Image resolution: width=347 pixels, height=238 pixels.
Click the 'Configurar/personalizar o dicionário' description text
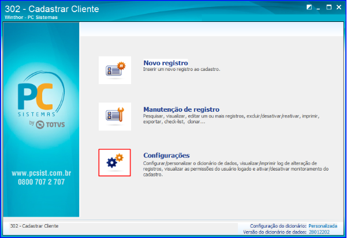coord(236,169)
